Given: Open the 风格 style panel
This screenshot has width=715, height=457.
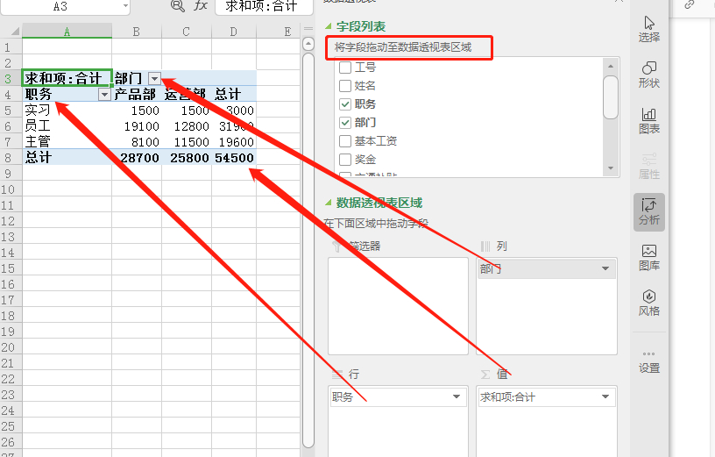Looking at the screenshot, I should tap(649, 303).
